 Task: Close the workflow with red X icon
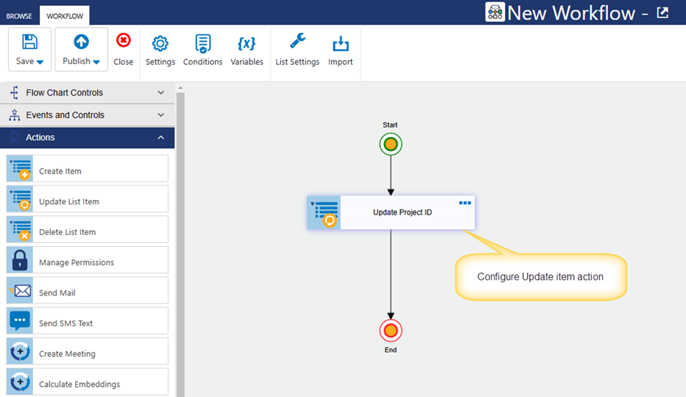tap(123, 40)
